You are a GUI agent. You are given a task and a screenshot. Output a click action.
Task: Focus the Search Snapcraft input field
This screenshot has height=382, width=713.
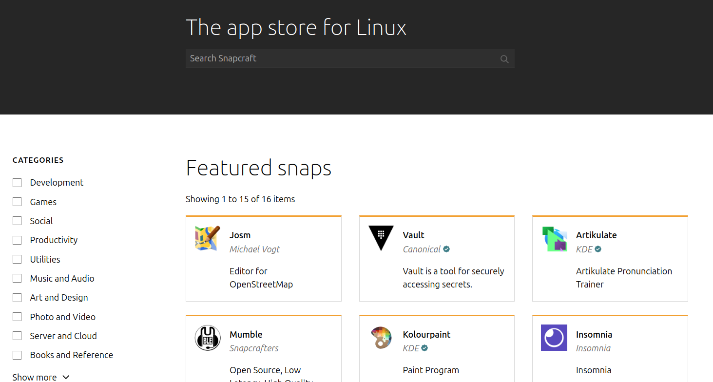pos(350,58)
